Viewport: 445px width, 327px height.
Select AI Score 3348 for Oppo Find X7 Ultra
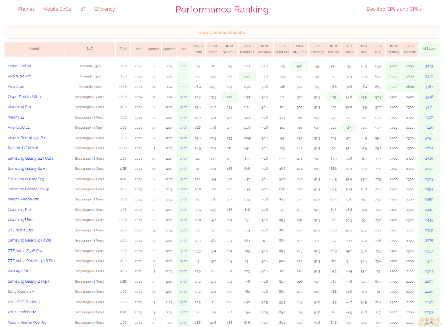click(x=429, y=97)
